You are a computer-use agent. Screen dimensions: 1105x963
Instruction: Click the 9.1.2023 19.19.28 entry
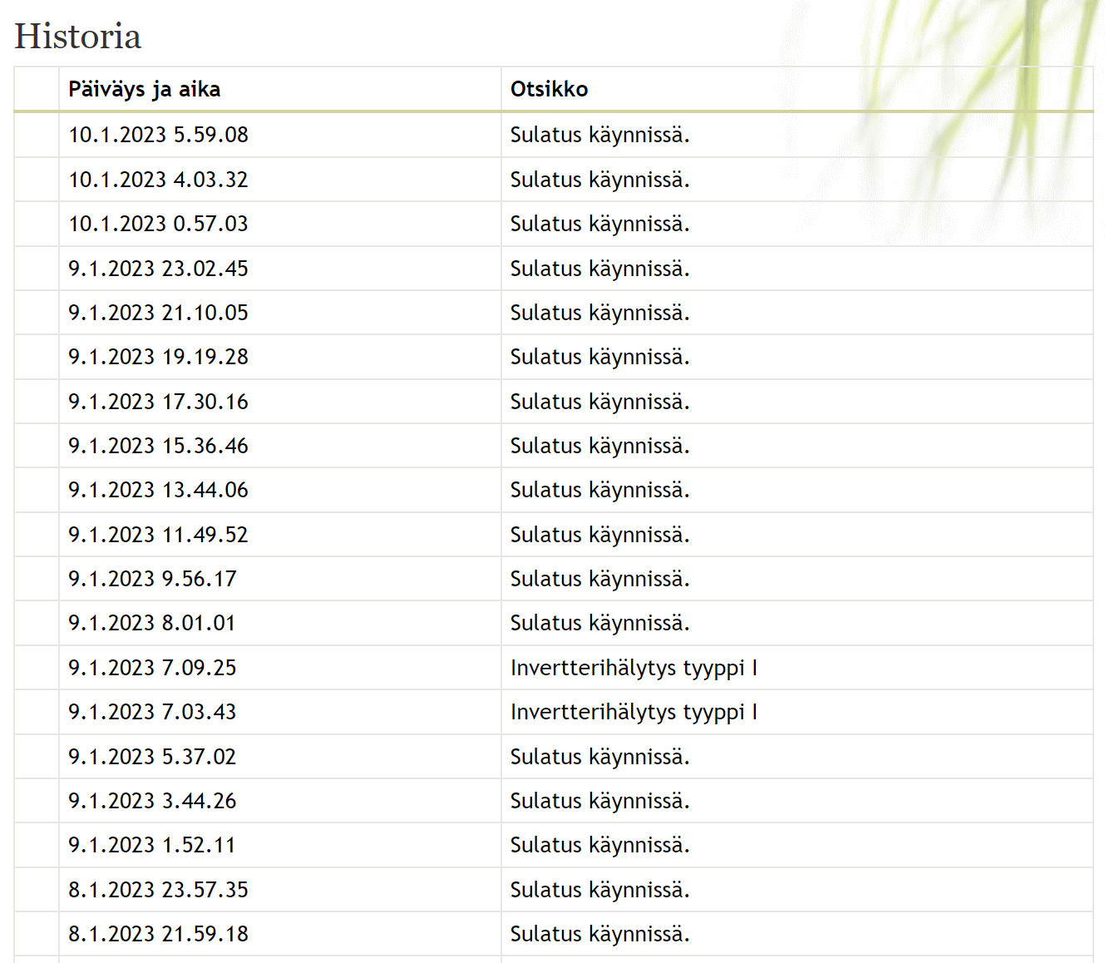pyautogui.click(x=158, y=357)
